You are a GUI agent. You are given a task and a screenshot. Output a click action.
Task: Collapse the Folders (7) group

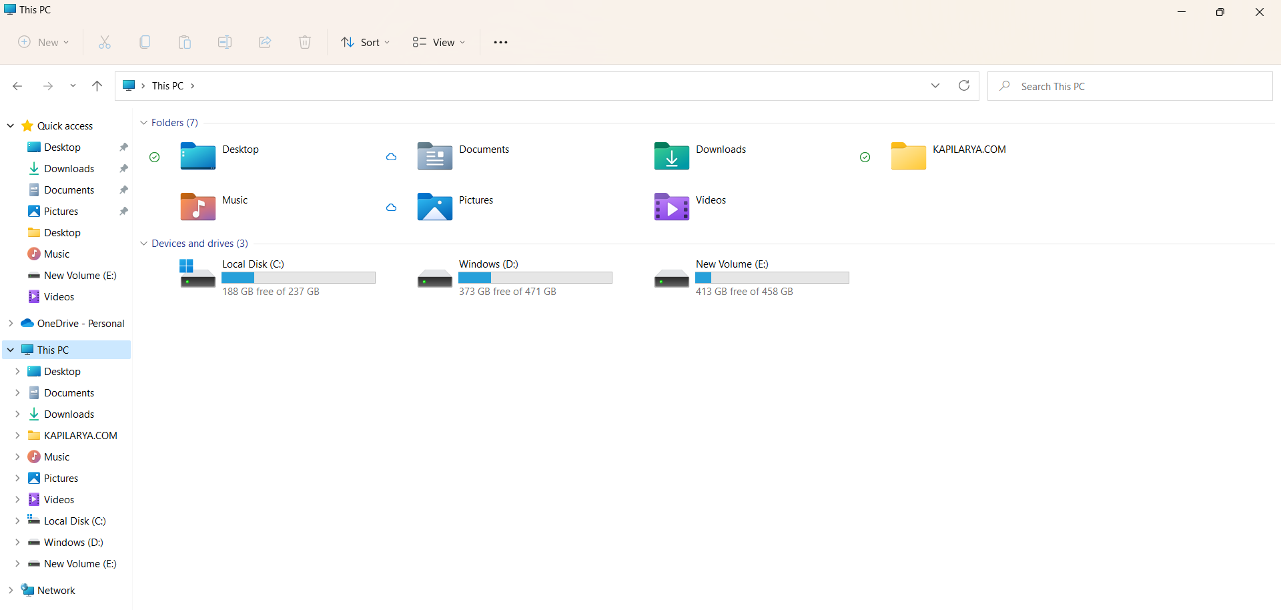[143, 123]
